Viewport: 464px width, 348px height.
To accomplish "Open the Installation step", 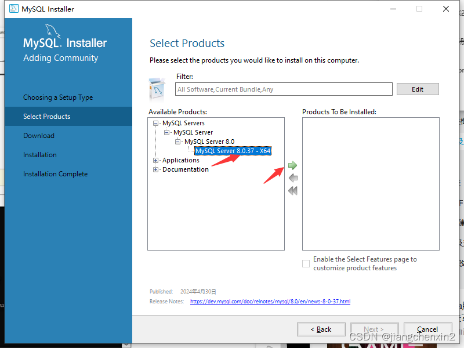I will pyautogui.click(x=40, y=155).
